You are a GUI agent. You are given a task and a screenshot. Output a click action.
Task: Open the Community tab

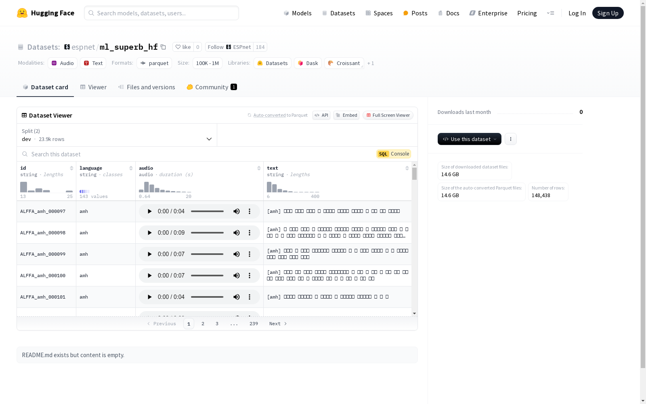click(212, 87)
